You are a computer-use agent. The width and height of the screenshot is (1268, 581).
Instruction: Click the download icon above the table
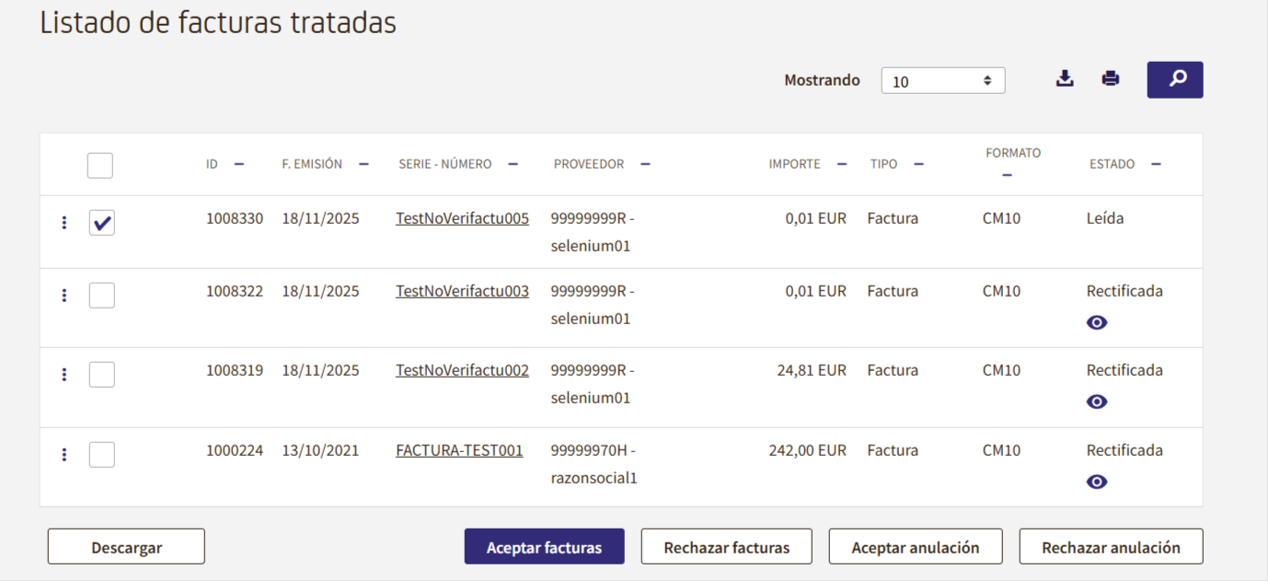1065,79
